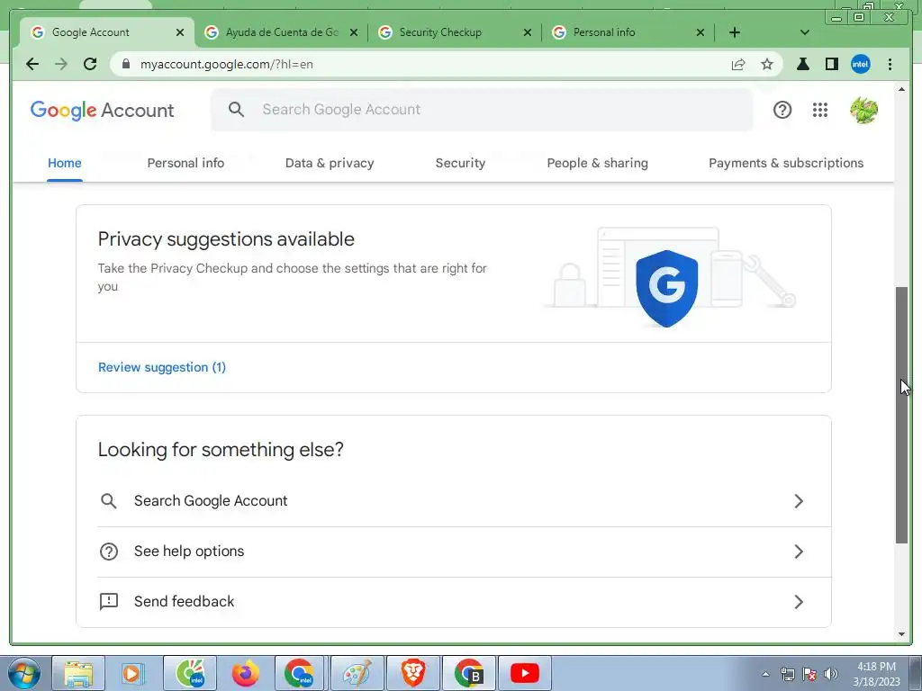Open YouTube from the taskbar
The image size is (922, 691).
pyautogui.click(x=525, y=673)
